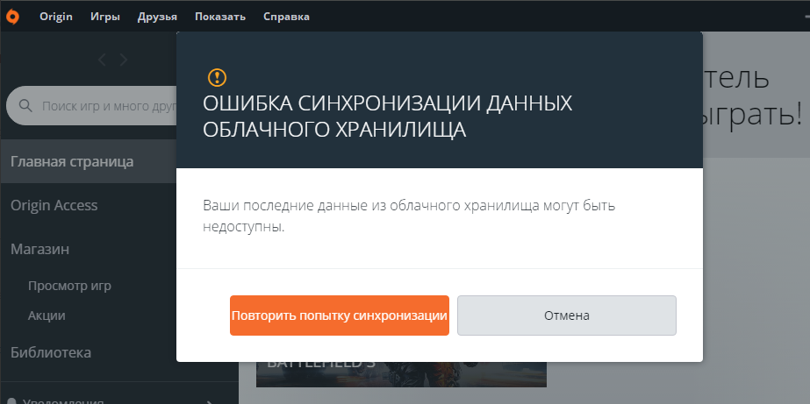
Task: Expand the Уведомления chevron arrow
Action: 208,401
